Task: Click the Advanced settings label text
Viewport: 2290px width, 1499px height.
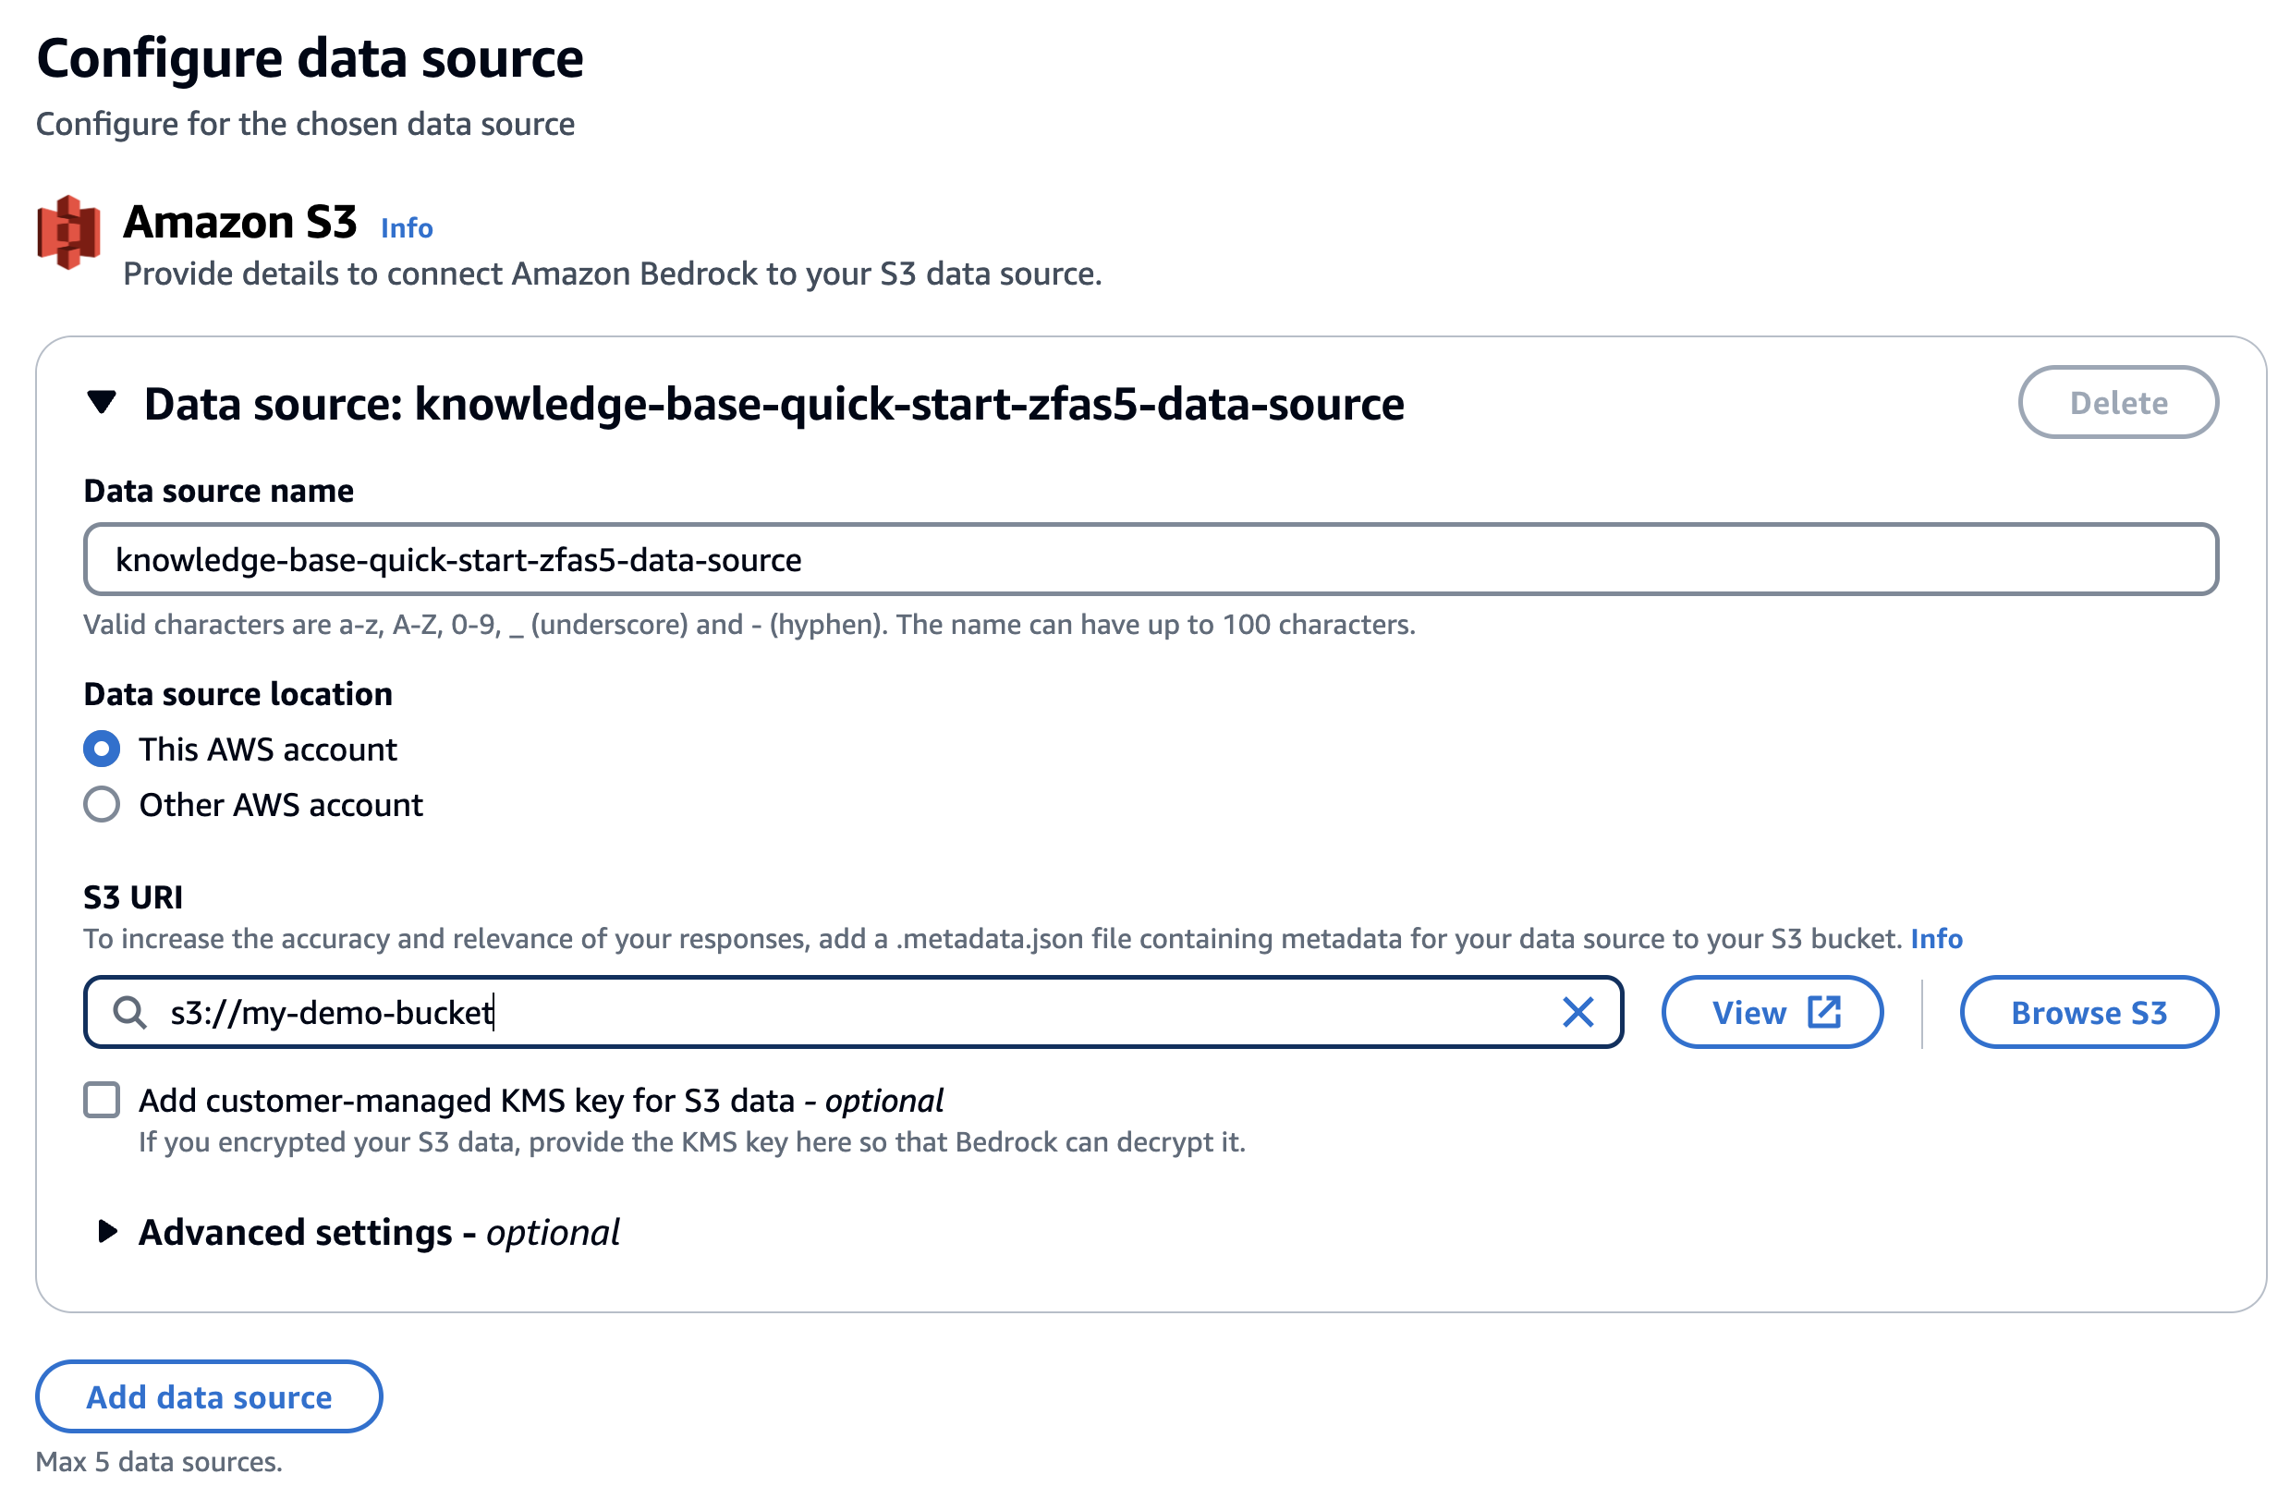Action: click(x=379, y=1233)
